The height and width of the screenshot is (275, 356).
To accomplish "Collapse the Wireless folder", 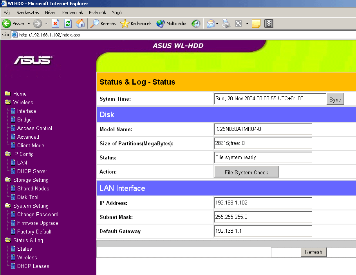I will click(19, 102).
